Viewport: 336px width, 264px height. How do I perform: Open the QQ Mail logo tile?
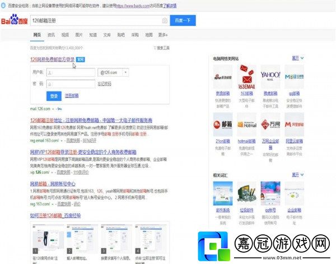pyautogui.click(x=294, y=77)
